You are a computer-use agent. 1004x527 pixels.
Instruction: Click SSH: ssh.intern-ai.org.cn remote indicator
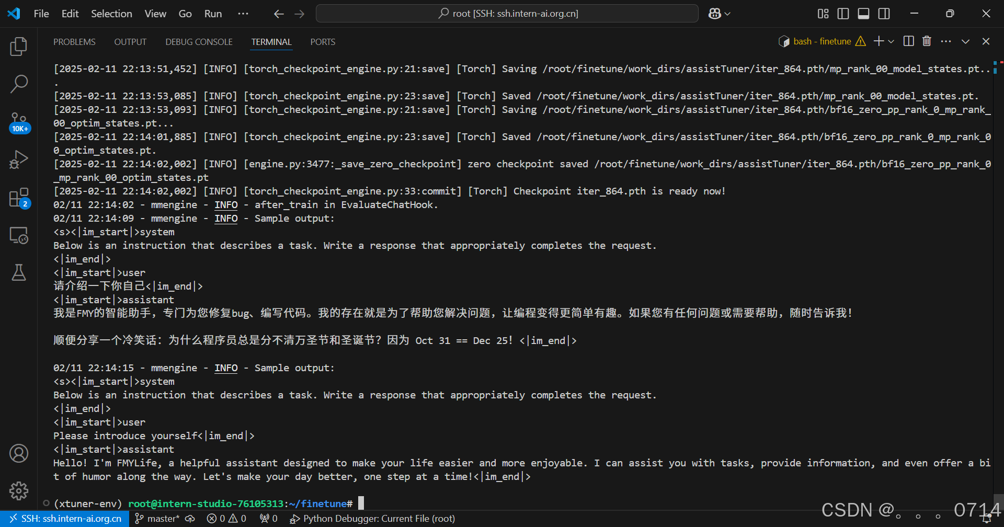(65, 519)
